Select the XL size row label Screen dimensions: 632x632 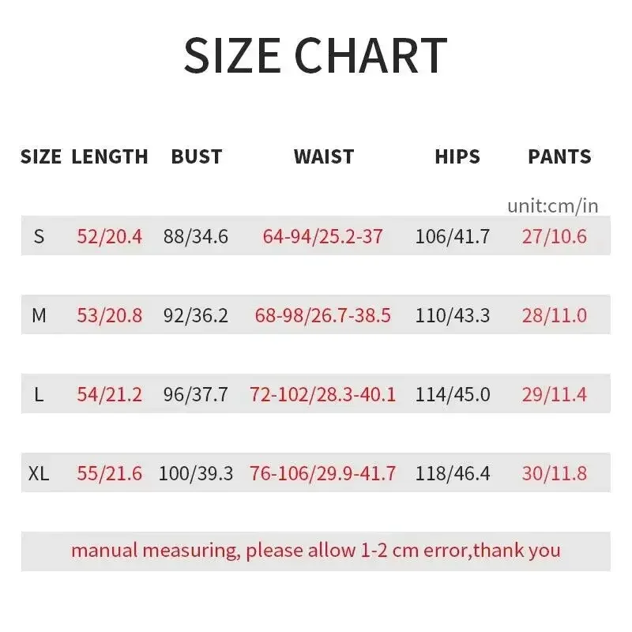pyautogui.click(x=39, y=473)
